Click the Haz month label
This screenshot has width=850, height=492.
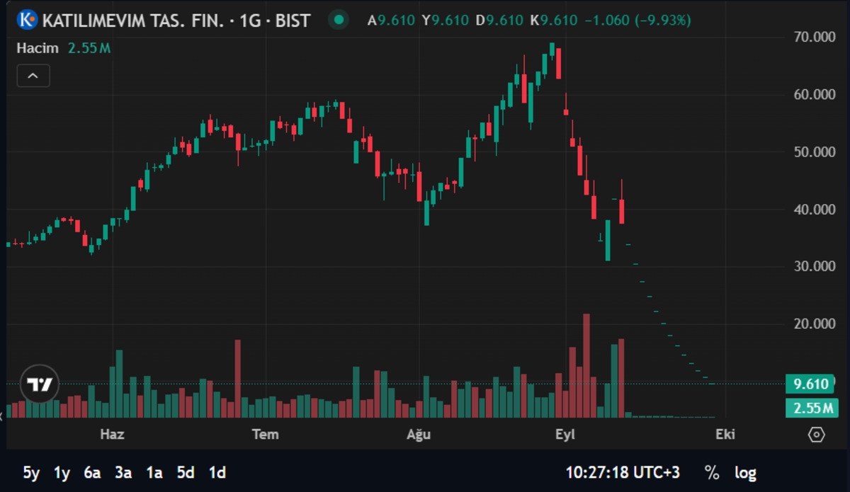[112, 434]
